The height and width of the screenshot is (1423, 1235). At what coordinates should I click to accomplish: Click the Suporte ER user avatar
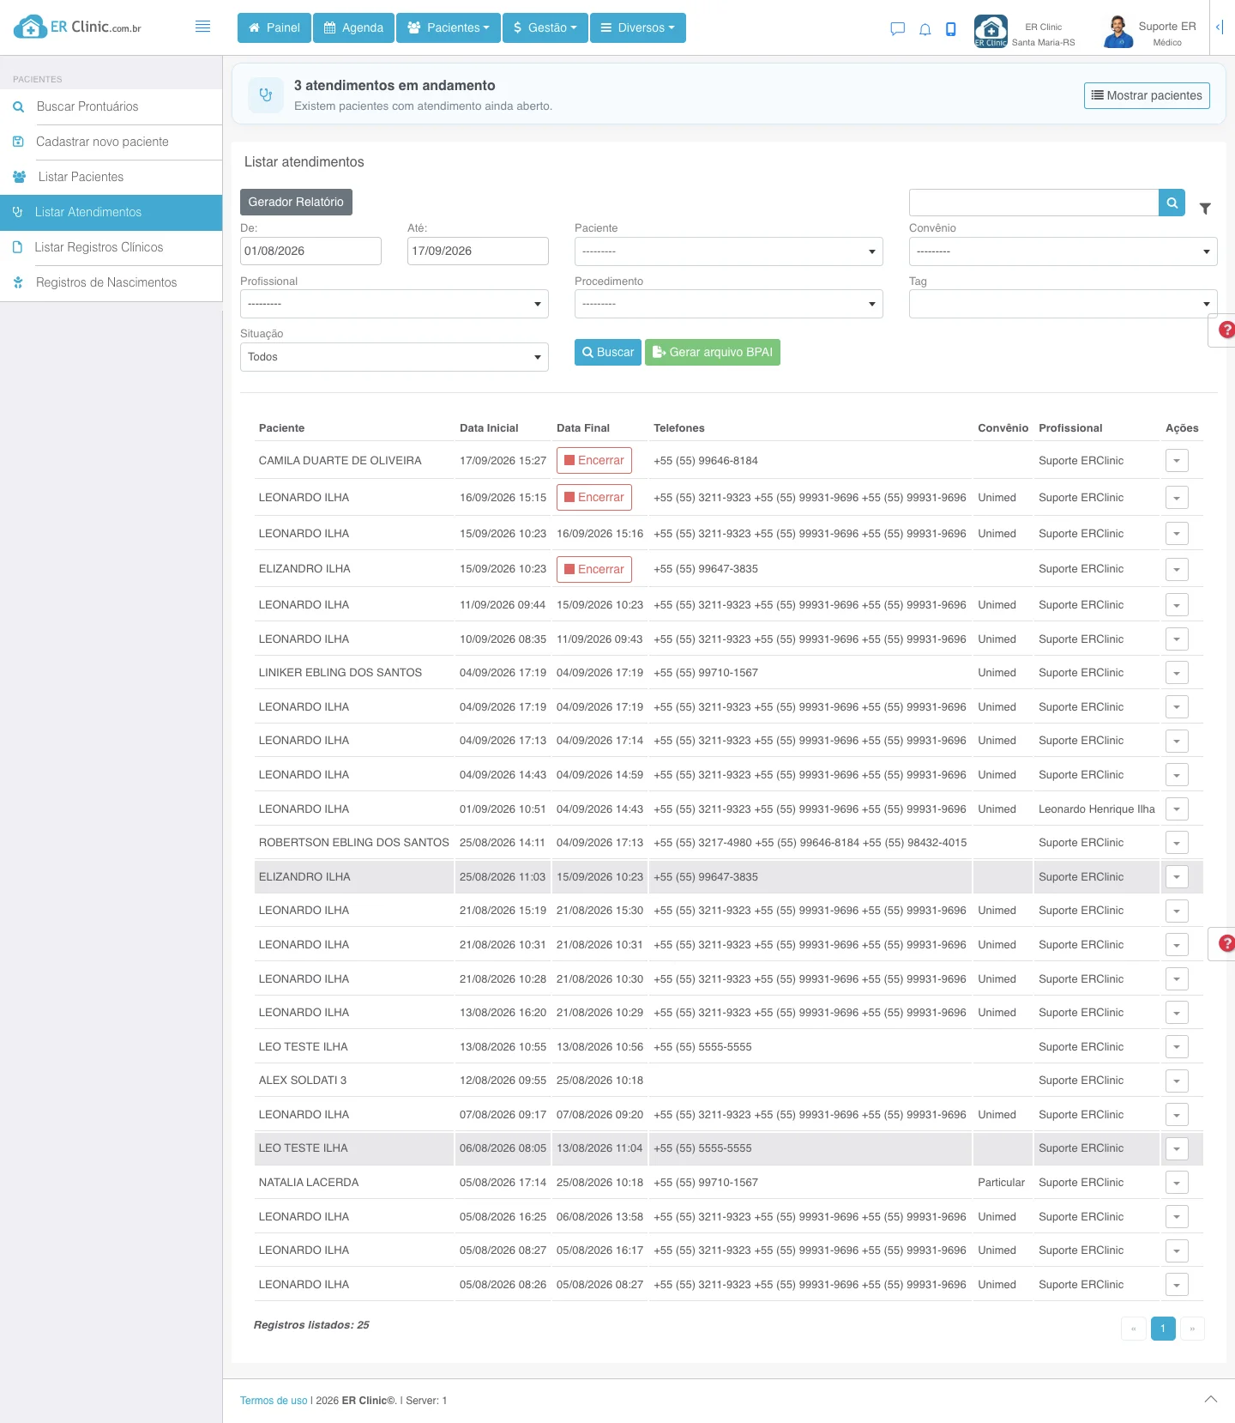(1118, 32)
